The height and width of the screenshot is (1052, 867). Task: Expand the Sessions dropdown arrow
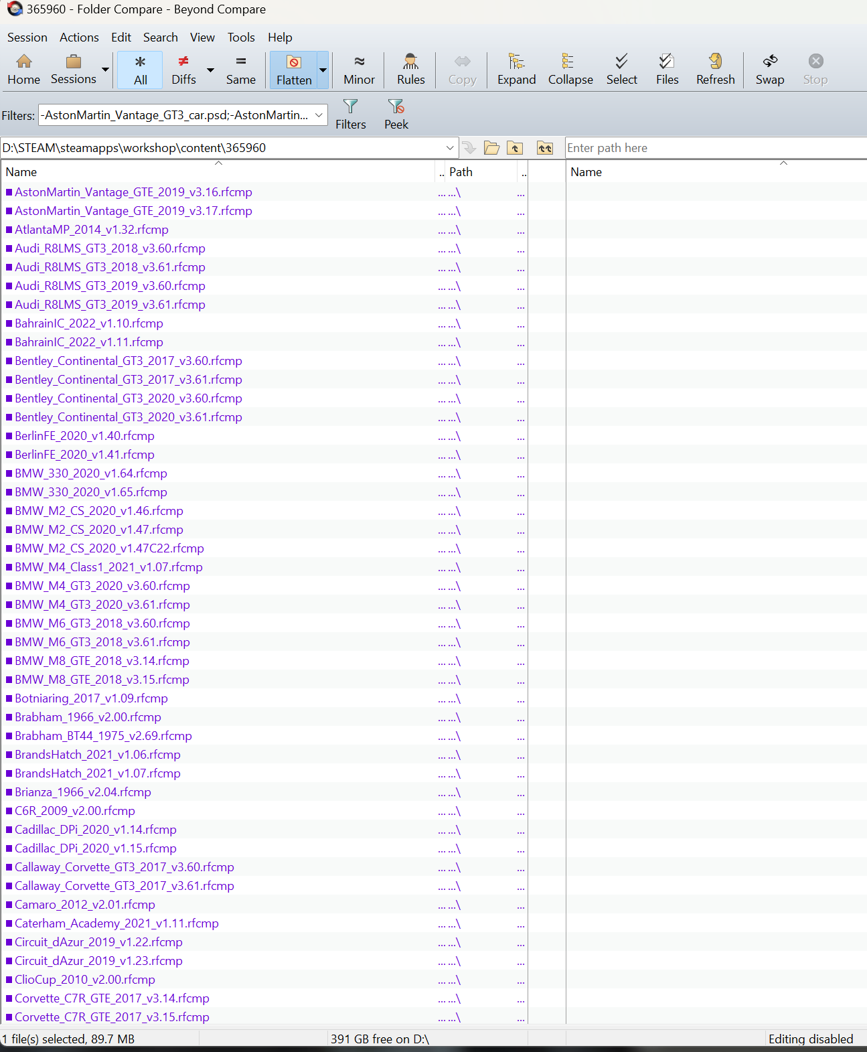click(105, 70)
